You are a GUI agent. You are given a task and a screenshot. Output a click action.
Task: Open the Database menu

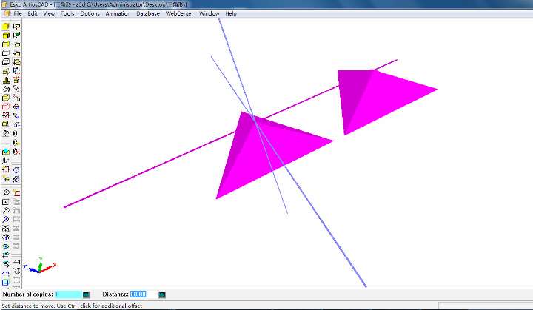pos(148,13)
